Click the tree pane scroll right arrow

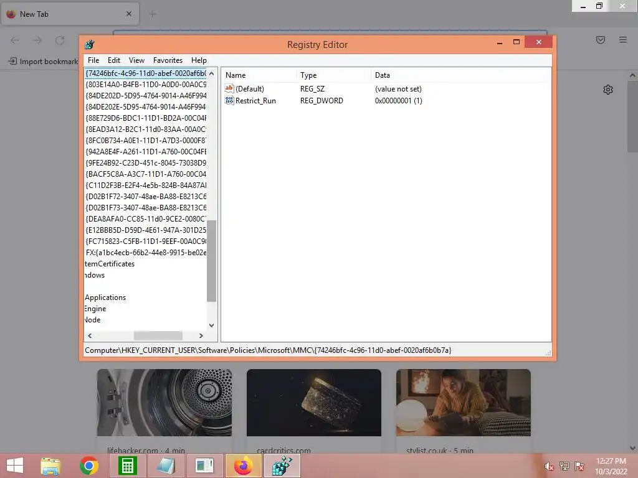click(201, 335)
